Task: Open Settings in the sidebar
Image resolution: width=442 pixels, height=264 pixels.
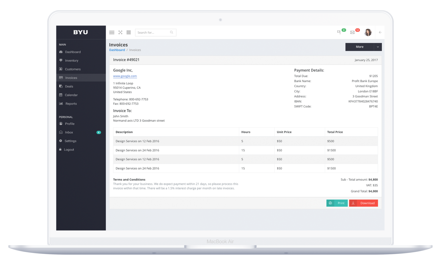Action: 71,141
